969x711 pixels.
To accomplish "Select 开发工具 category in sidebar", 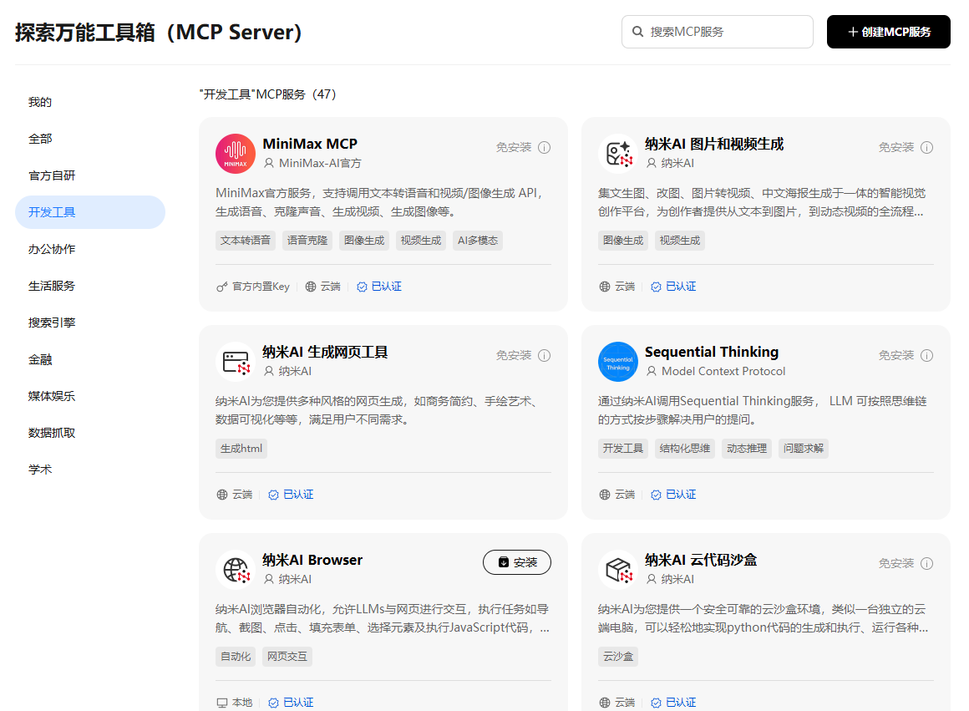I will pyautogui.click(x=90, y=212).
